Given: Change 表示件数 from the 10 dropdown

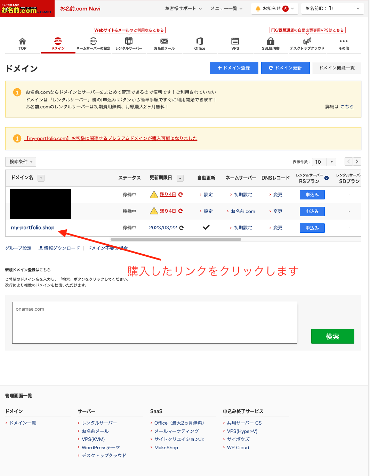Looking at the screenshot, I should 324,162.
